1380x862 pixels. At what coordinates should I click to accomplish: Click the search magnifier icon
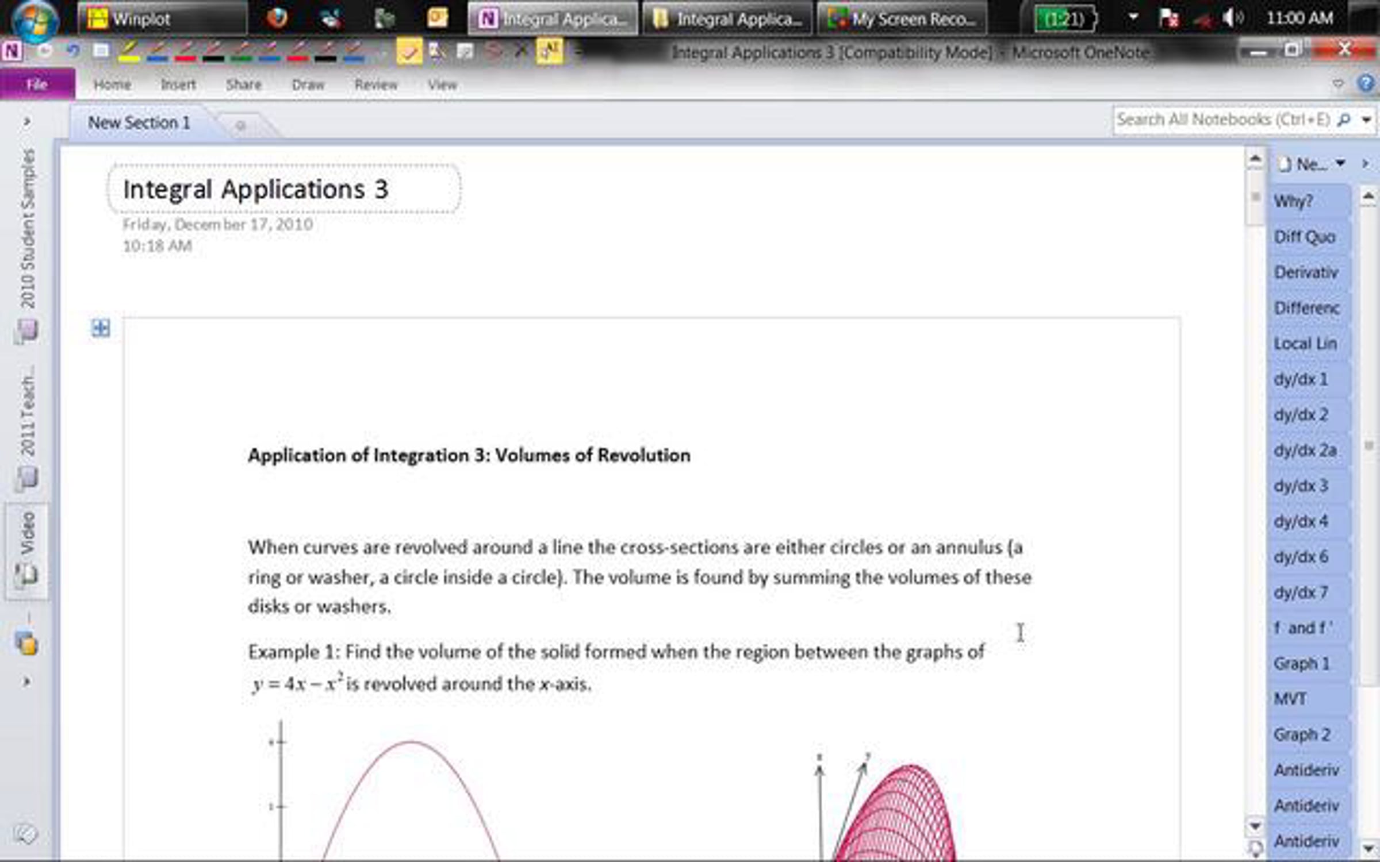click(1344, 120)
